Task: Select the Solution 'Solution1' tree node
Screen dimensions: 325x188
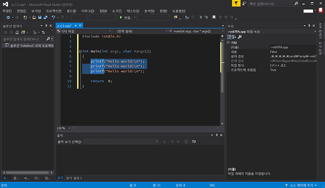Action: (x=29, y=46)
